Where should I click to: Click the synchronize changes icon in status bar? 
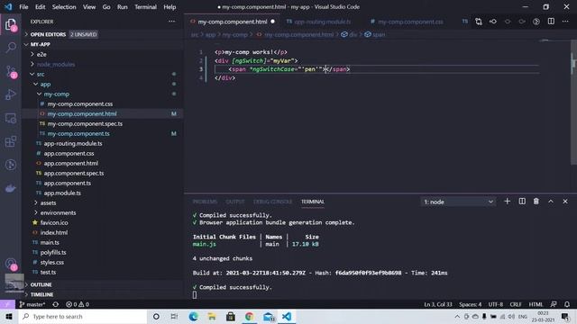[56, 304]
